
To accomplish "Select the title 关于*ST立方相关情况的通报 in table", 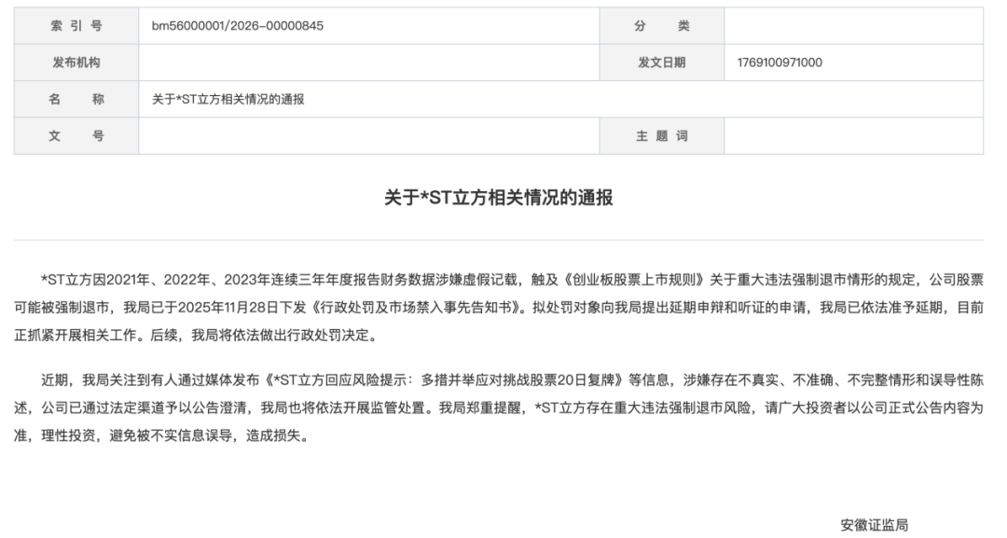I will [x=229, y=99].
